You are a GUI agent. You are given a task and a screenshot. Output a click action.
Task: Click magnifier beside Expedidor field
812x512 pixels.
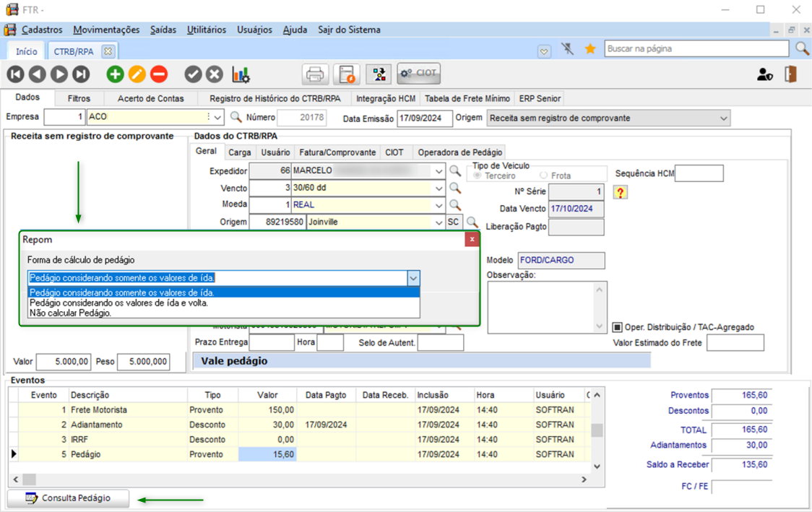(x=455, y=171)
